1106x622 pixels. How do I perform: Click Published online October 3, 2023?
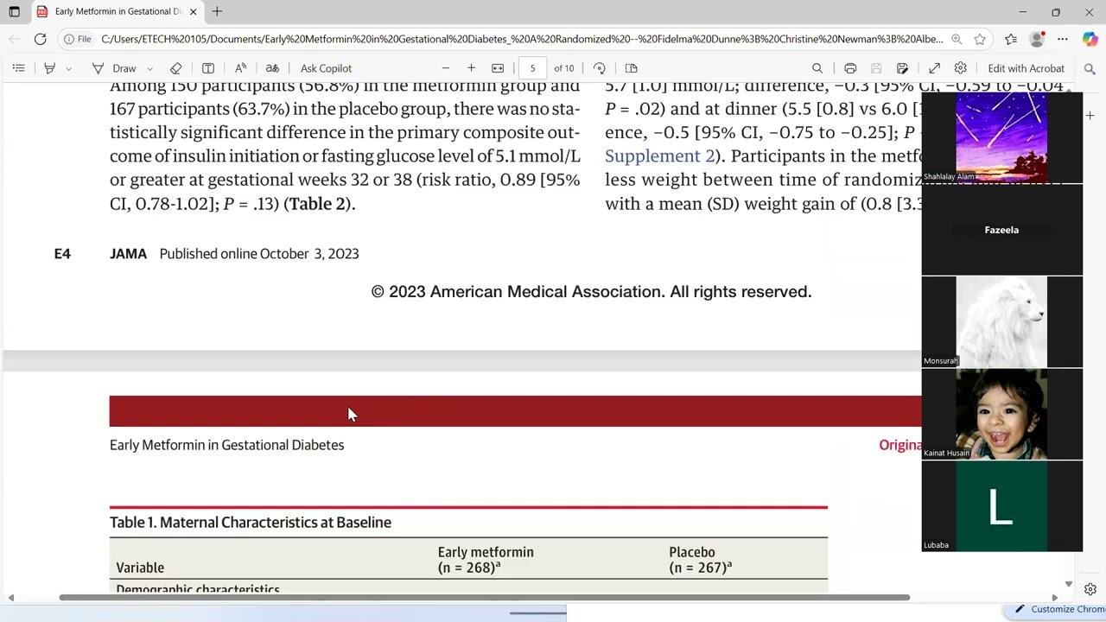pos(259,253)
